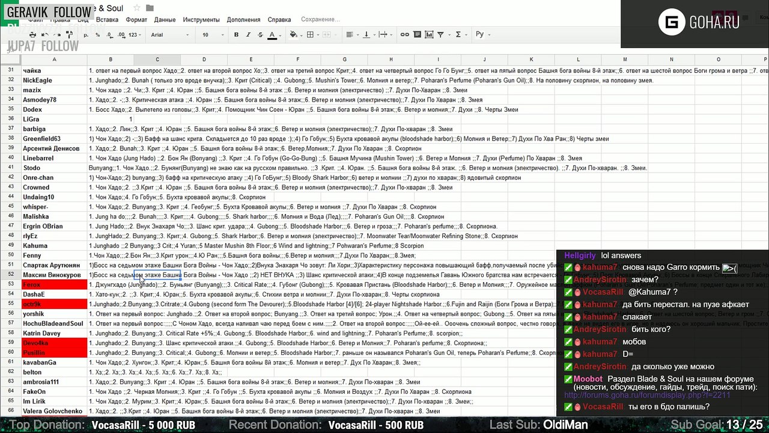769x433 pixels.
Task: Click the merge cells icon
Action: 327,35
